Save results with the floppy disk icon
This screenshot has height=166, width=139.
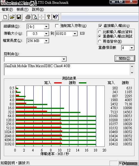(19, 17)
